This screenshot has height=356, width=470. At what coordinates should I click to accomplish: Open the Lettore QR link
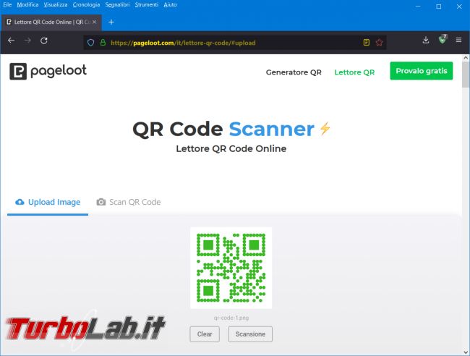pyautogui.click(x=354, y=72)
